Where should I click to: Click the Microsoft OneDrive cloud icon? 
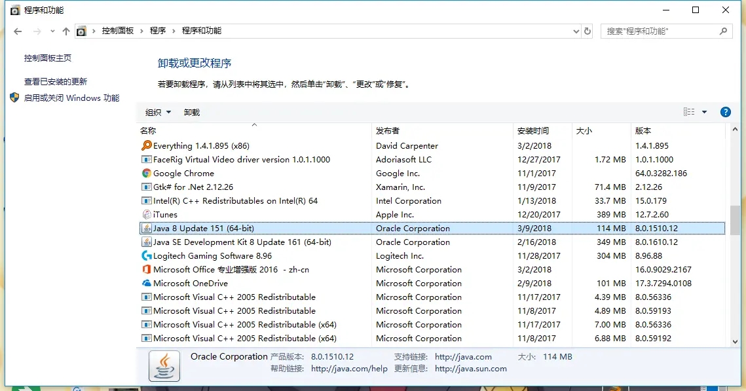point(147,284)
